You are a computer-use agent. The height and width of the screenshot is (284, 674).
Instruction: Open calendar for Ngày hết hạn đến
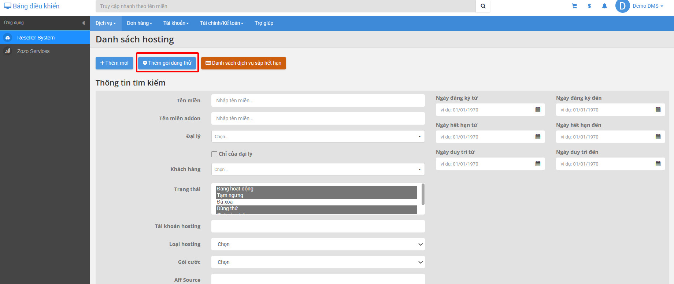pyautogui.click(x=658, y=137)
